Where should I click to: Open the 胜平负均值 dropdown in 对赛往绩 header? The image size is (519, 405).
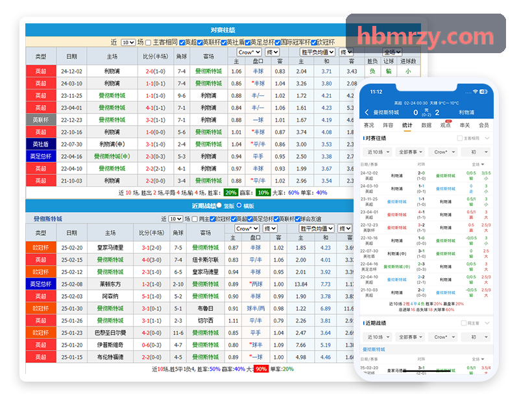click(317, 52)
